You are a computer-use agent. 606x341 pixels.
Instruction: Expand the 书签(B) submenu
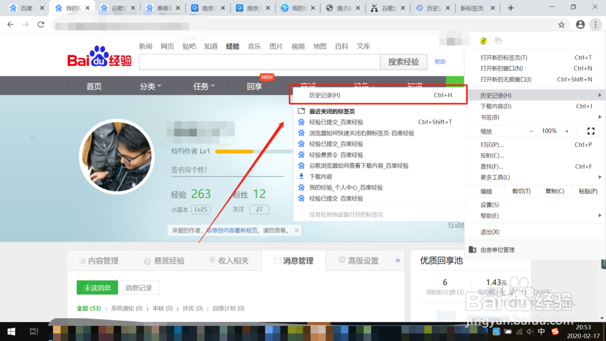point(536,117)
